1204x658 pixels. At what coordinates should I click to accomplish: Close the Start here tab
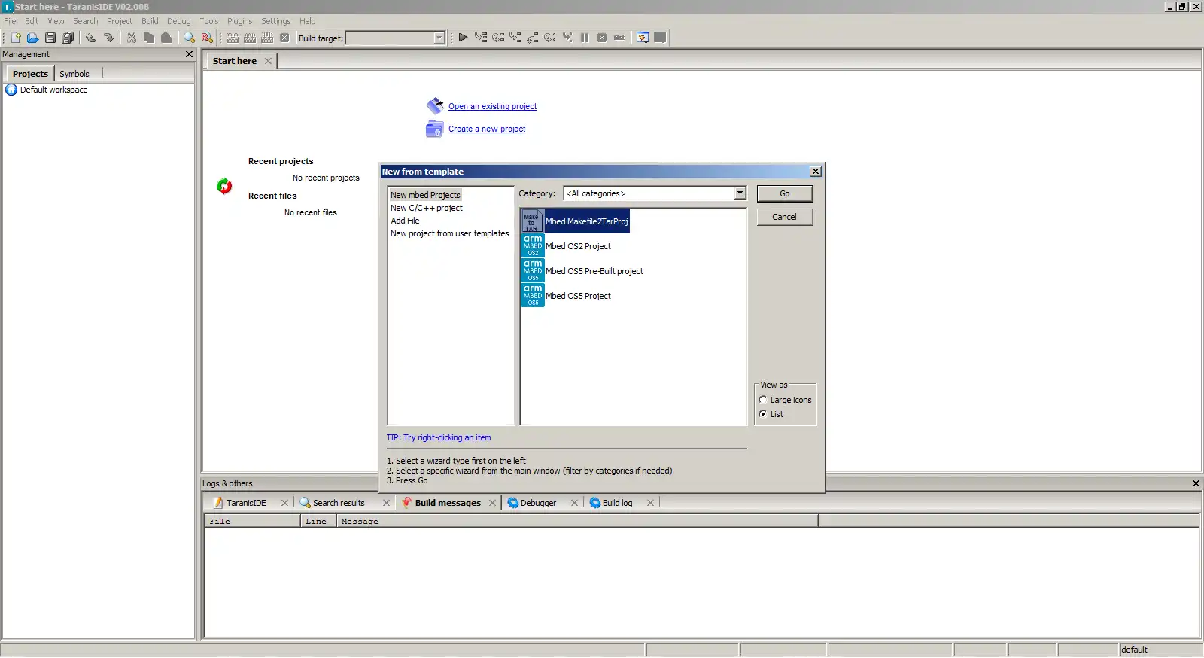click(268, 61)
